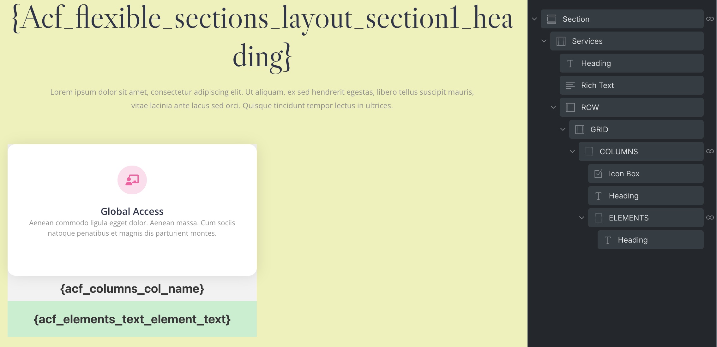This screenshot has width=717, height=347.
Task: Click the T icon of the first Heading
Action: 570,63
